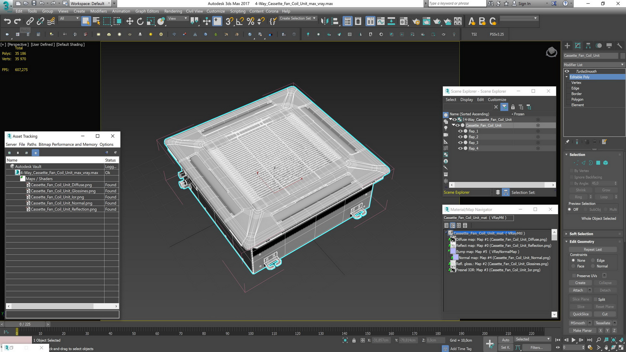Open the Display command panel tab
This screenshot has height=352, width=626.
point(609,46)
